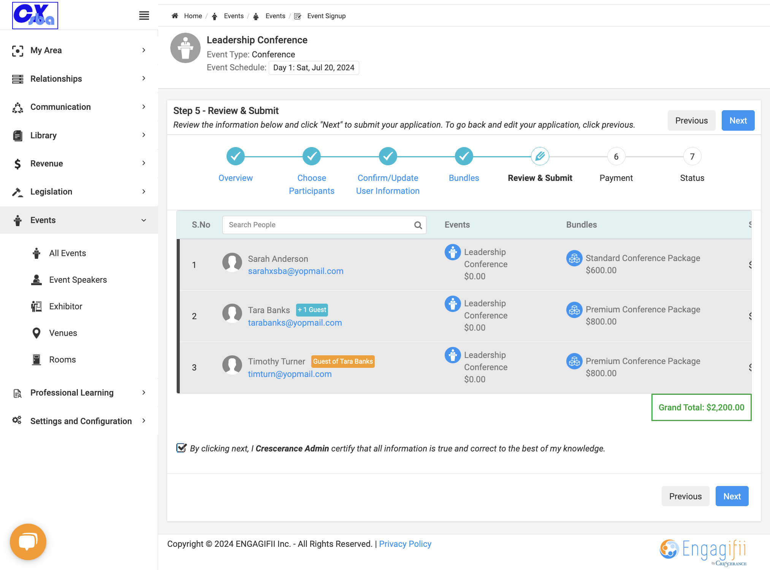Image resolution: width=770 pixels, height=570 pixels.
Task: Click the Events breadcrumb after Home
Action: pyautogui.click(x=233, y=16)
